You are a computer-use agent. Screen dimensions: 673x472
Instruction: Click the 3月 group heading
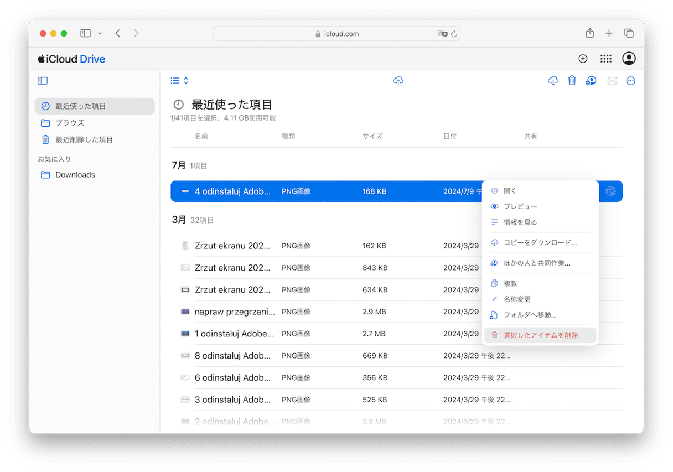coord(179,220)
